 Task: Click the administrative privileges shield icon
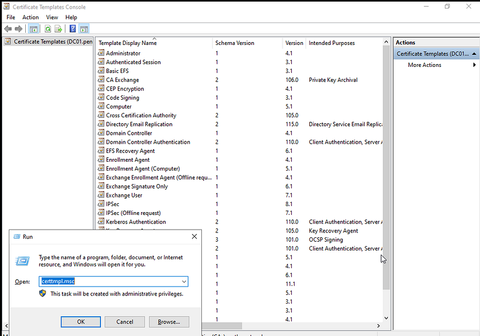tap(43, 293)
